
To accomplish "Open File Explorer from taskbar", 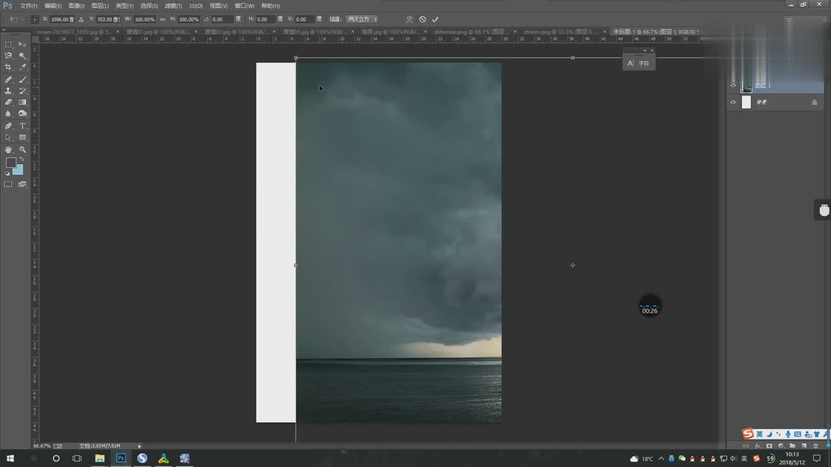I will click(x=99, y=459).
